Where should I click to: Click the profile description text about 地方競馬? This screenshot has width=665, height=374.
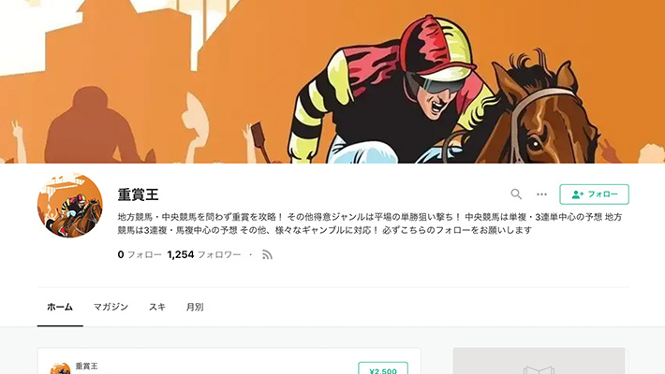tap(370, 223)
